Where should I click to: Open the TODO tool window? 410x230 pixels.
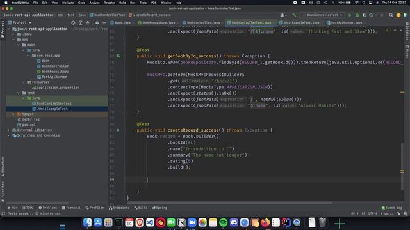click(28, 208)
